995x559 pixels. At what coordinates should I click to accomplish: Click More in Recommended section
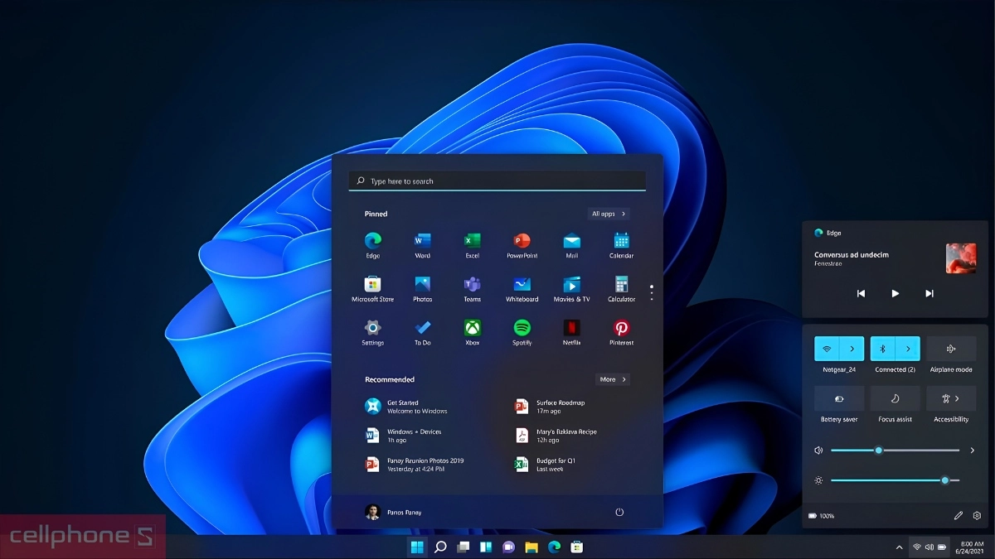pos(613,379)
